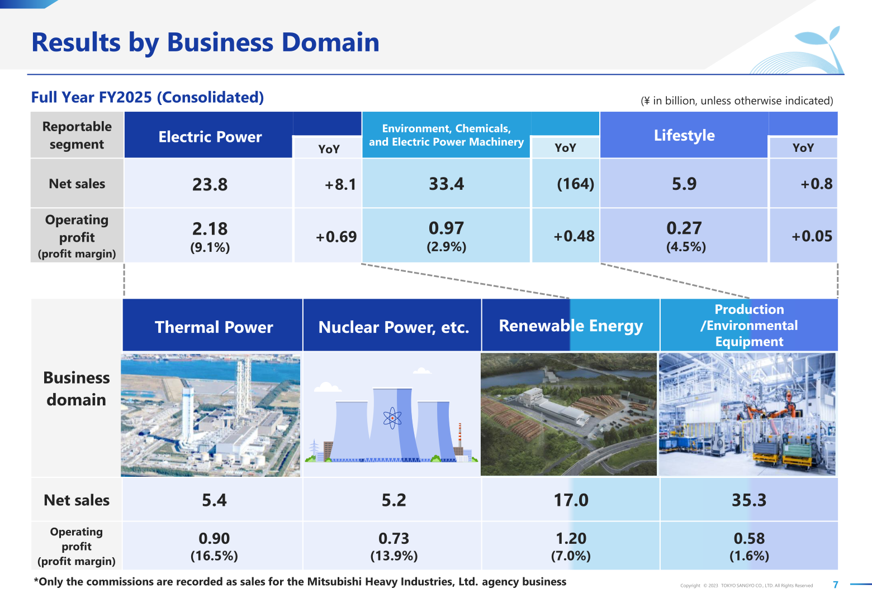
Task: Click the sprout leaf logo at top right
Action: tap(798, 50)
